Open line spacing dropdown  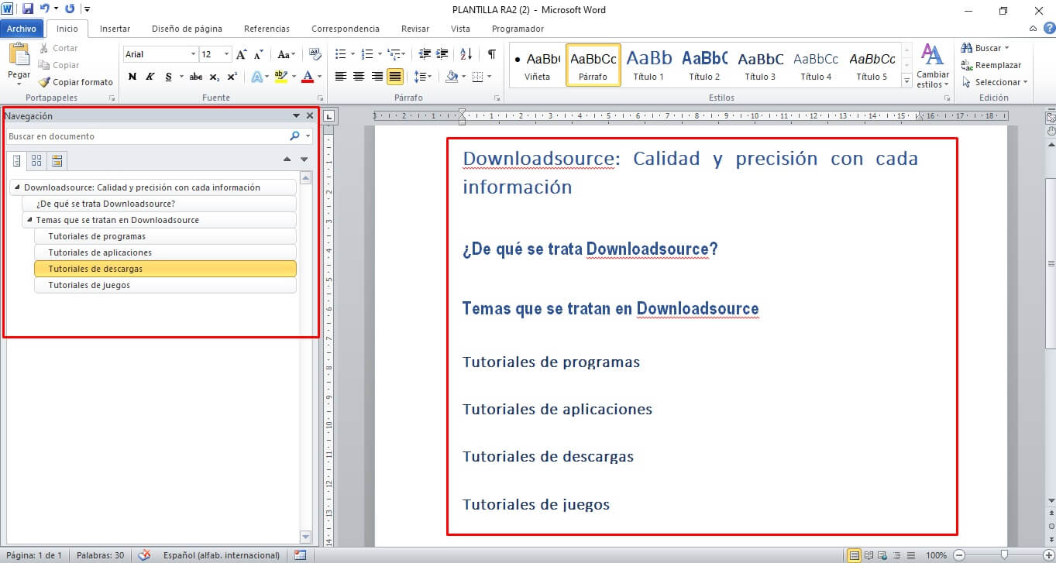pos(422,77)
